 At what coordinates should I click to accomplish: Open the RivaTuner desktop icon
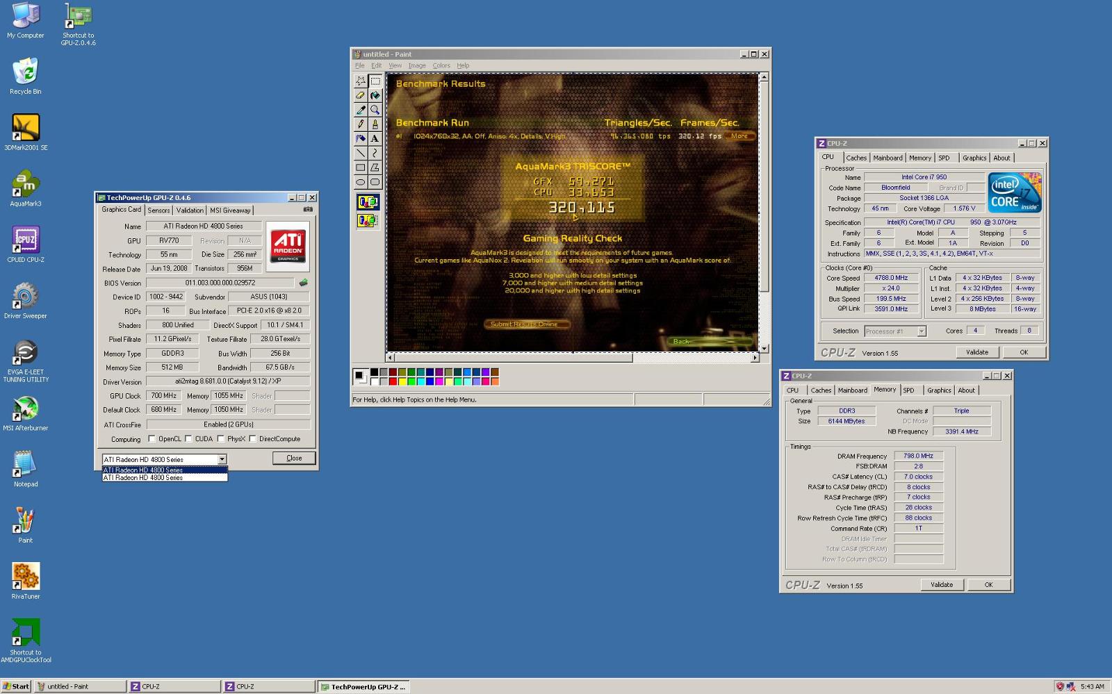pyautogui.click(x=25, y=581)
